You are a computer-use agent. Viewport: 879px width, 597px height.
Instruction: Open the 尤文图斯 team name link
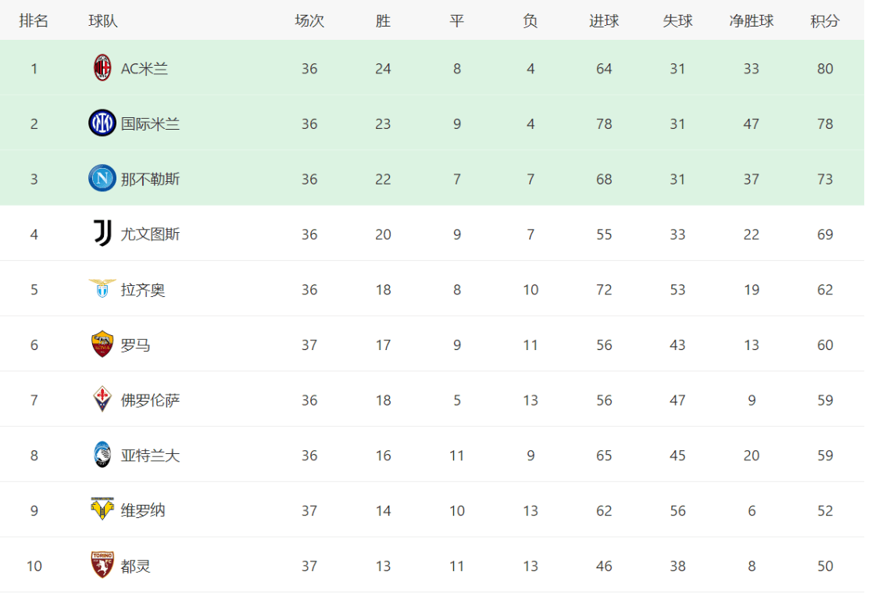[x=150, y=234]
